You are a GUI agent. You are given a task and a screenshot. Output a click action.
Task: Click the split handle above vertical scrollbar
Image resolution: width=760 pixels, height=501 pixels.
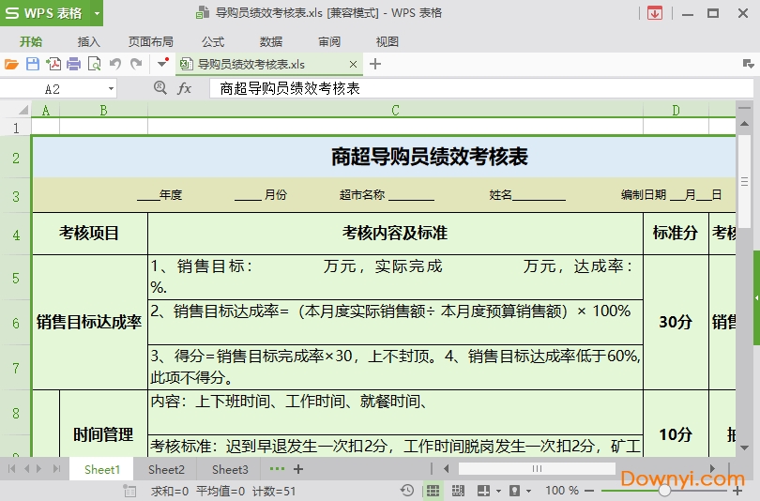pos(744,108)
